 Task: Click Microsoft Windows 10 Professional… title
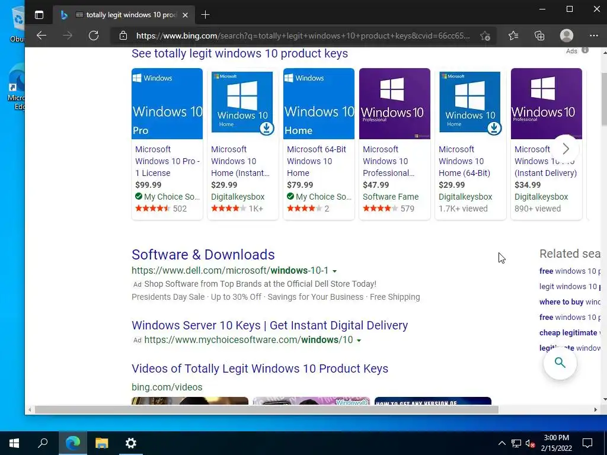tap(388, 161)
